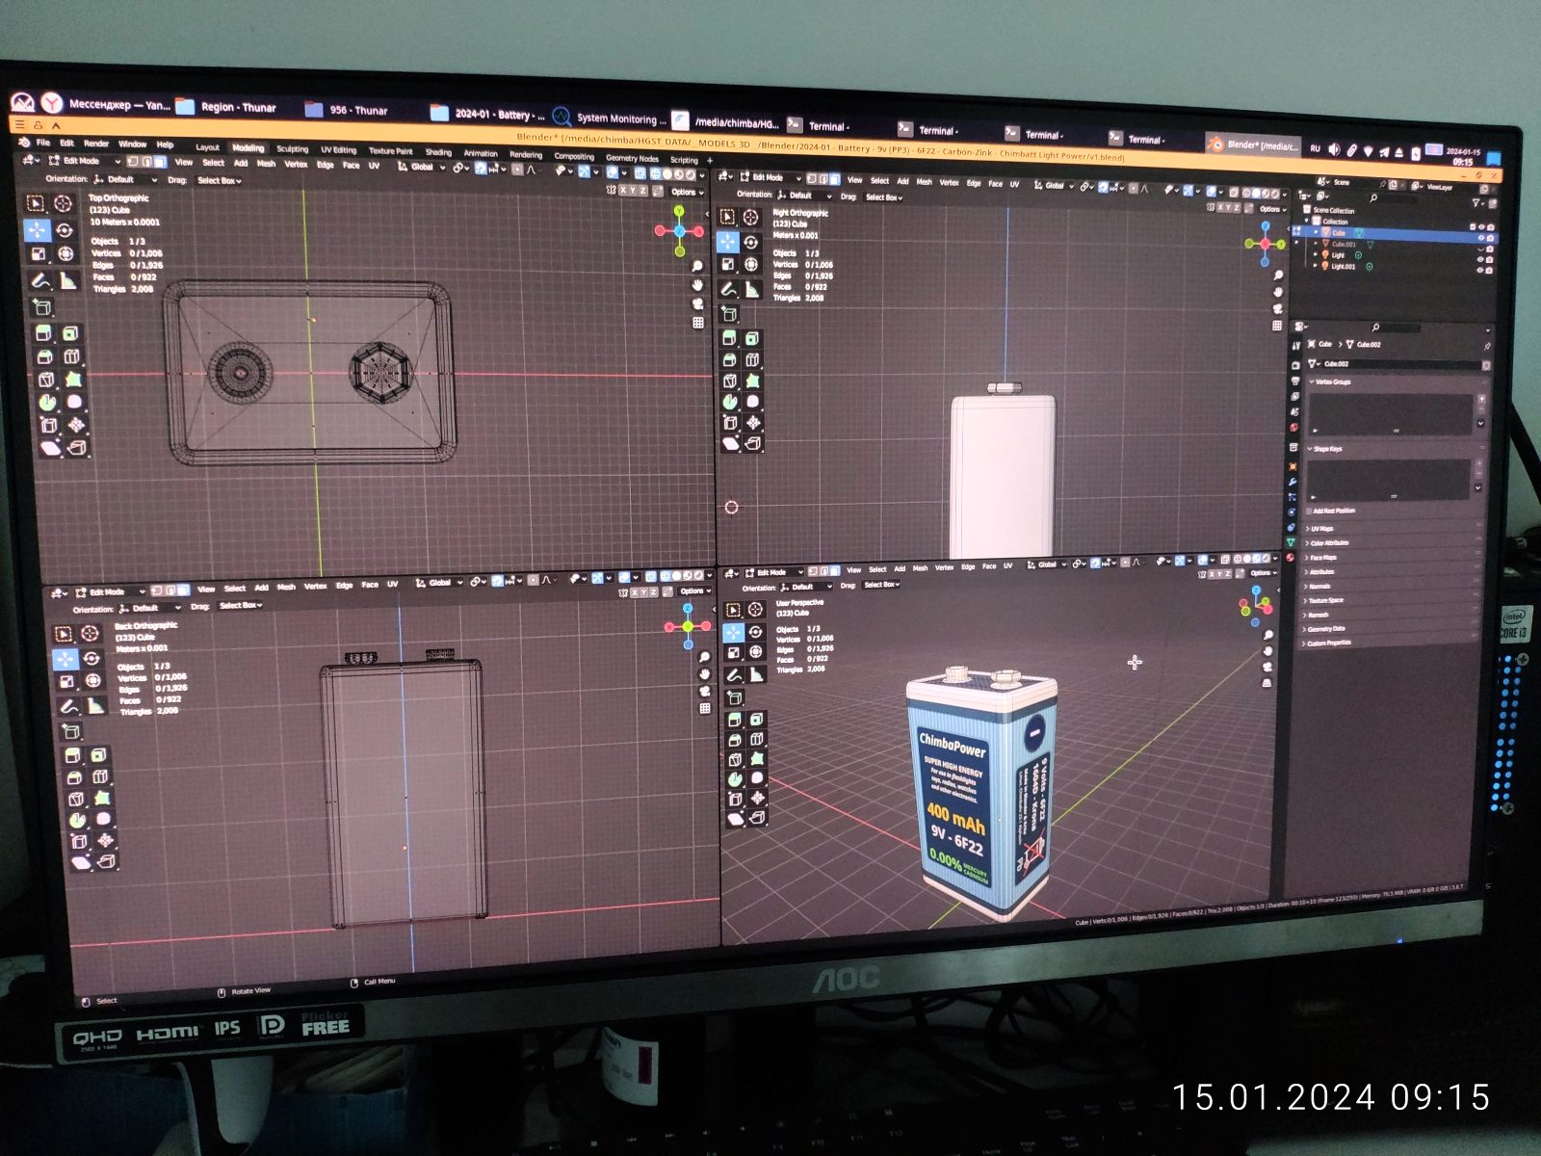Image resolution: width=1541 pixels, height=1156 pixels.
Task: Activate the Move tool in Right Orthographic viewport
Action: pos(727,240)
